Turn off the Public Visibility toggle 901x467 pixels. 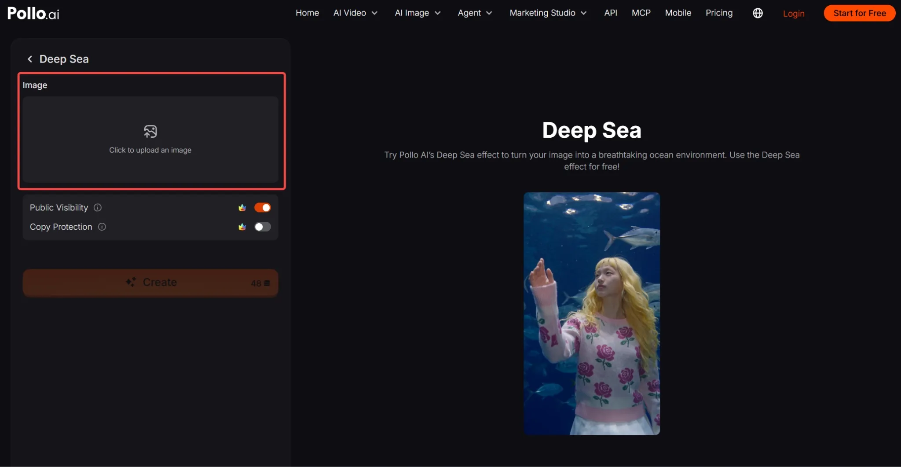tap(263, 207)
